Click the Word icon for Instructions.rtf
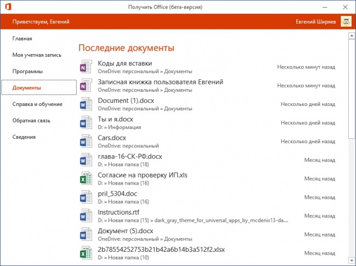 tap(86, 216)
